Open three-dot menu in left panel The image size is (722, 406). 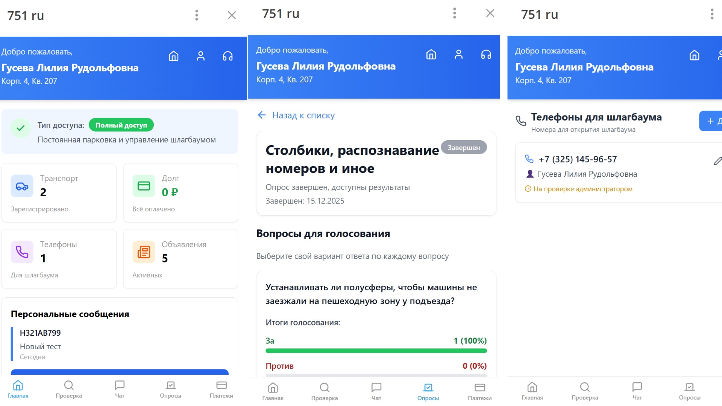(x=196, y=15)
